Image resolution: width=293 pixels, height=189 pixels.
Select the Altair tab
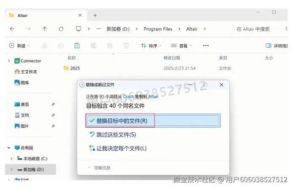pos(46,15)
